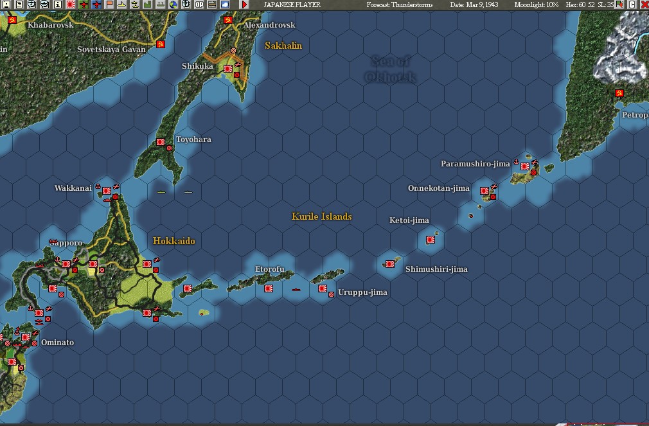Click the 'Kurile Islands' map label
Viewport: 649px width, 426px height.
[321, 216]
